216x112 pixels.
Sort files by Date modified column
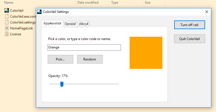(x=88, y=3)
